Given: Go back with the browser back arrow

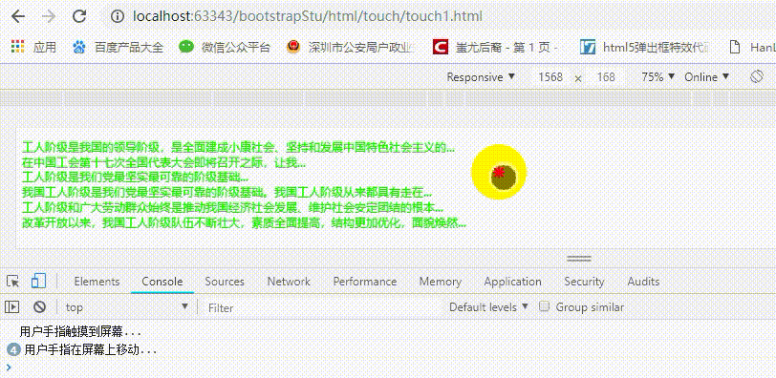Looking at the screenshot, I should coord(18,17).
